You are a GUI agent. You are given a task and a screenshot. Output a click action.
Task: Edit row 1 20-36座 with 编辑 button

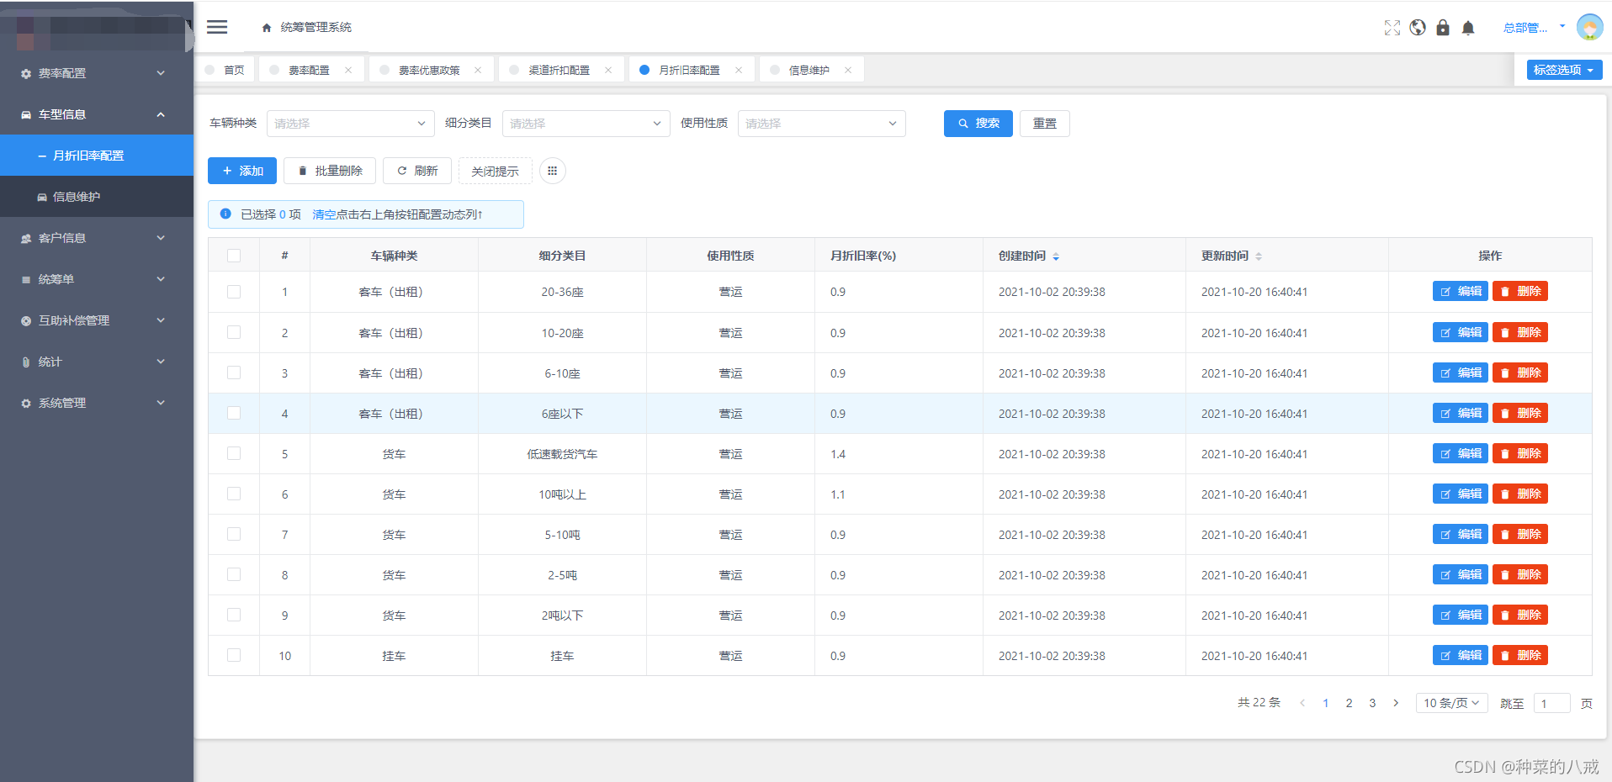click(x=1461, y=291)
